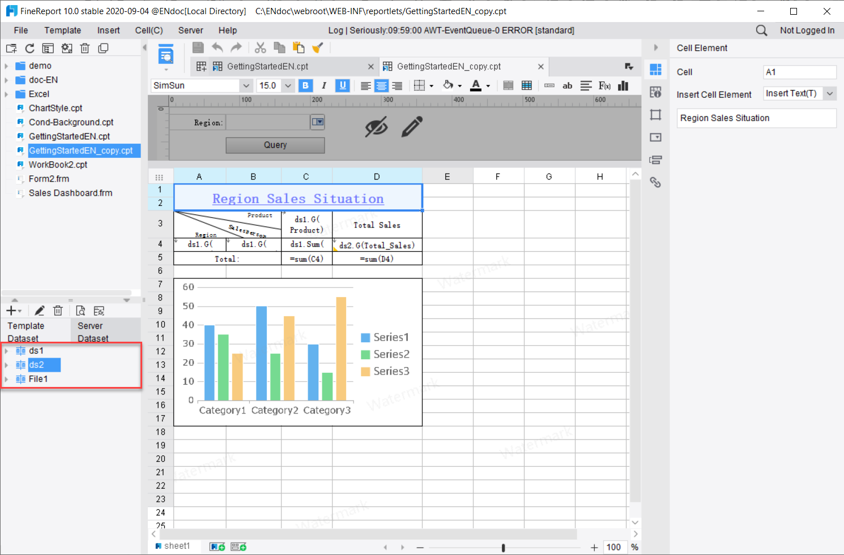Click the Query button in report
This screenshot has width=844, height=555.
tap(275, 145)
